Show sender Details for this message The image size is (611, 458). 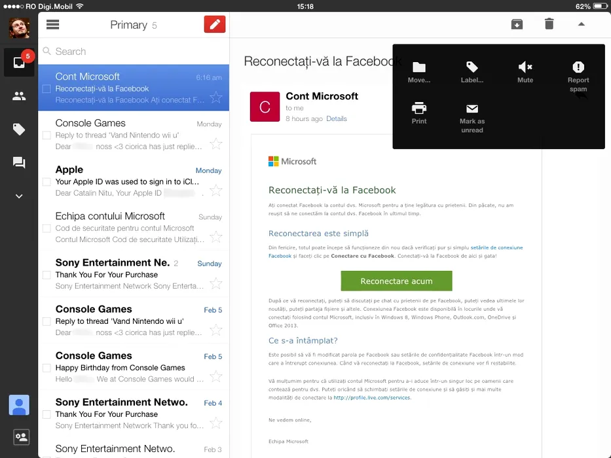pos(337,119)
